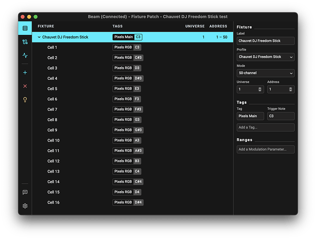Click the Pixels Main tag on fixture row

click(124, 37)
